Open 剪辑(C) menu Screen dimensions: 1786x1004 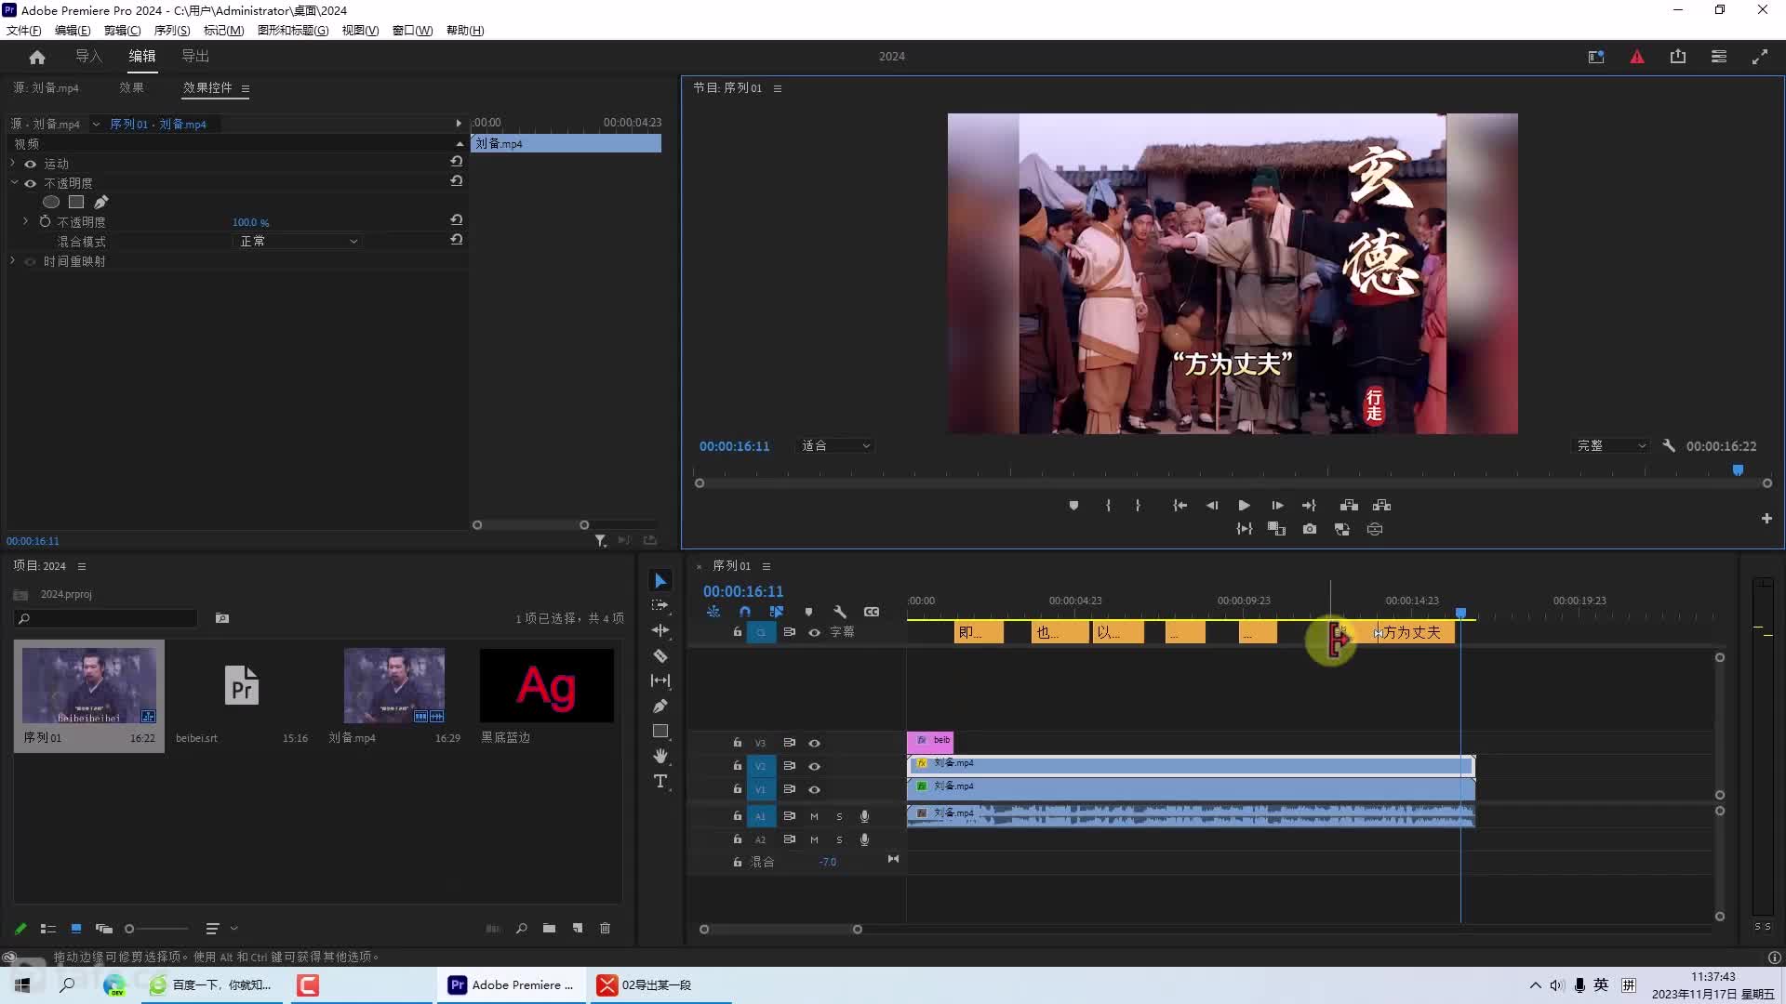coord(122,31)
